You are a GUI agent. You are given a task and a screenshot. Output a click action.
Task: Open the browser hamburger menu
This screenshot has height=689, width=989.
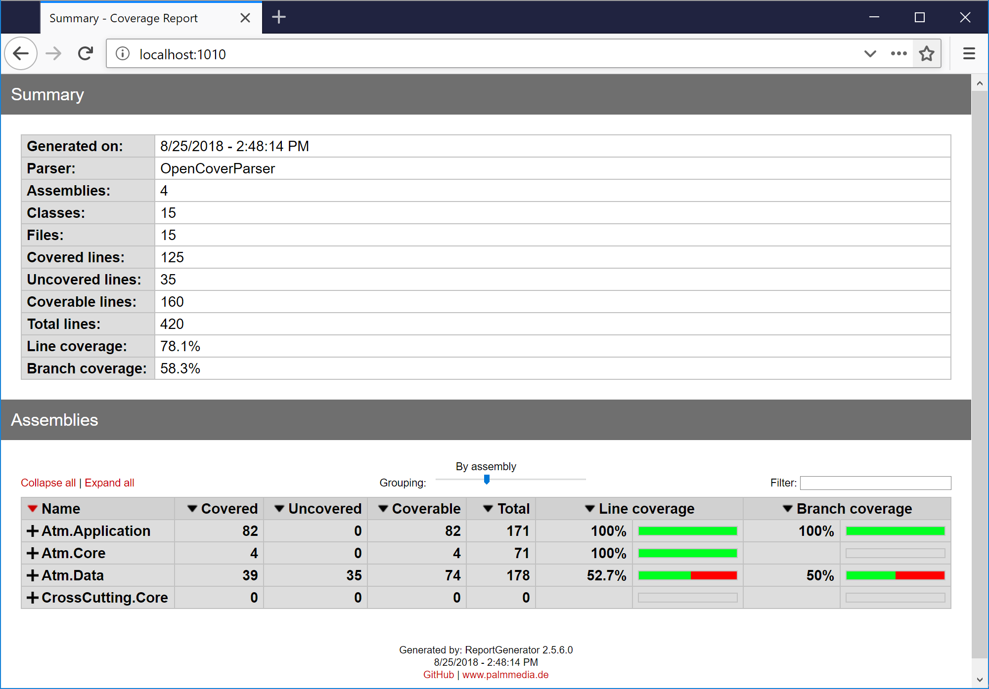tap(969, 53)
